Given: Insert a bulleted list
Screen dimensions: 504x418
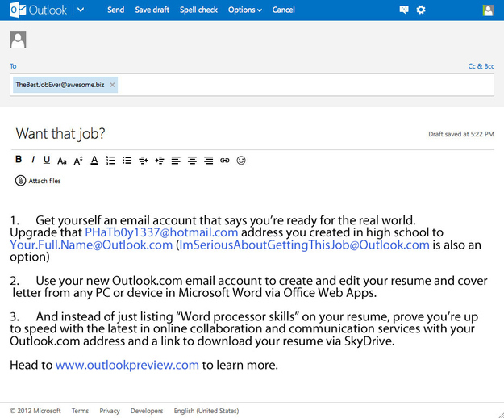Looking at the screenshot, I should (x=127, y=160).
